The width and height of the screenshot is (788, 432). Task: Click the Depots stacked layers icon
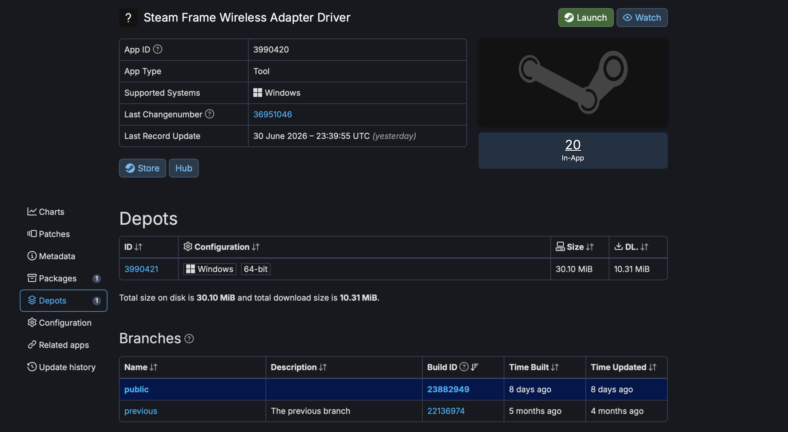click(32, 300)
